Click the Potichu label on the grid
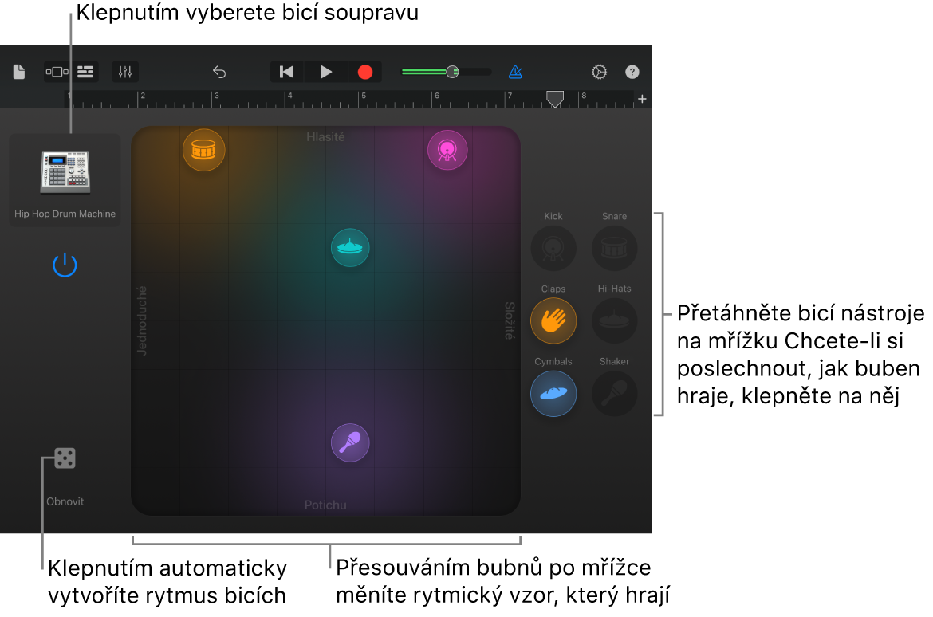 coord(325,505)
